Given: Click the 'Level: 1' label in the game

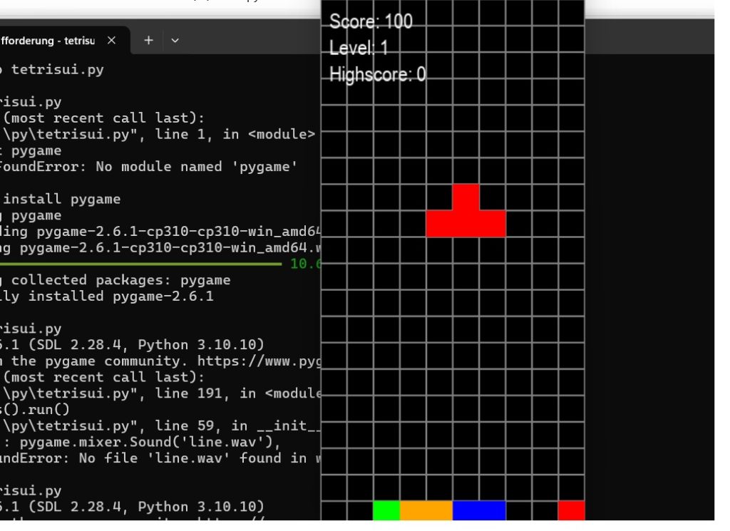Looking at the screenshot, I should [x=359, y=48].
